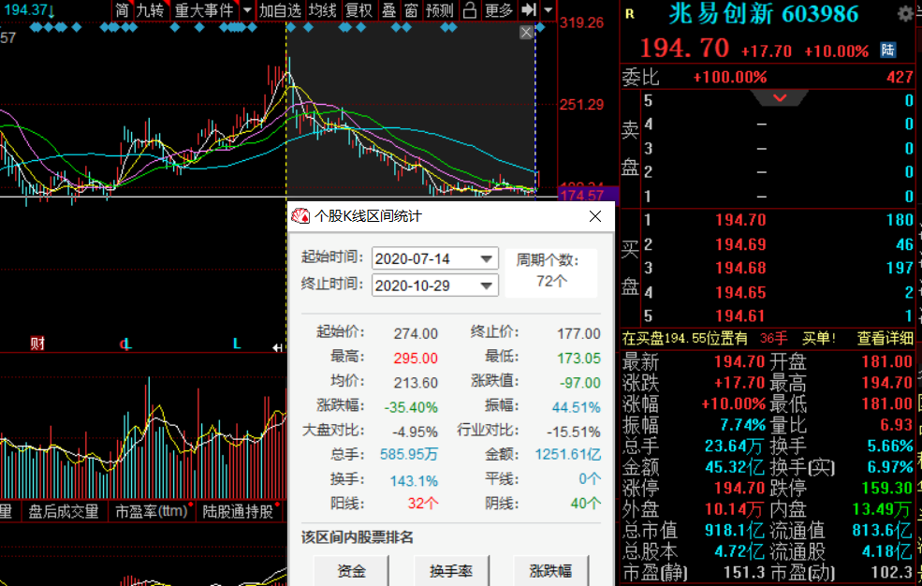The image size is (922, 586).
Task: Show 重大事件 markers on chart
Action: pos(204,10)
